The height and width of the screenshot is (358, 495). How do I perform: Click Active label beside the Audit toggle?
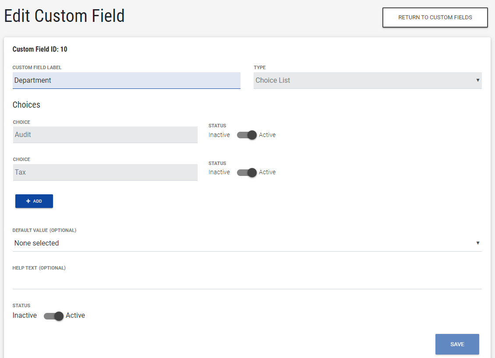click(x=267, y=135)
